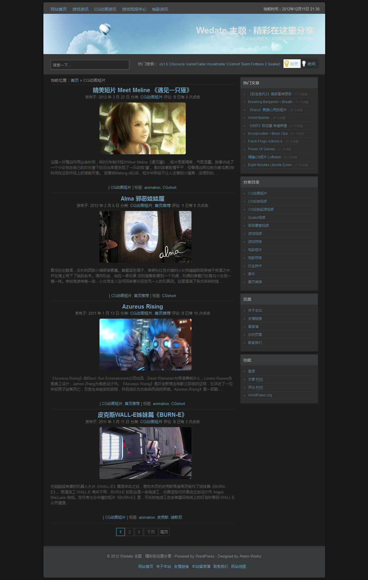Open 联系我们 in the footer links
The width and height of the screenshot is (368, 580).
(221, 566)
